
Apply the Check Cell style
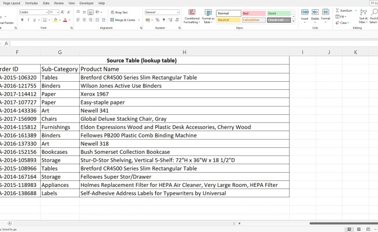tap(279, 20)
